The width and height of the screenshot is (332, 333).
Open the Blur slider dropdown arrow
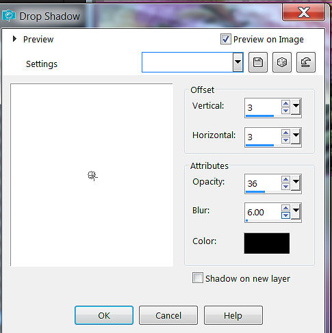click(296, 211)
